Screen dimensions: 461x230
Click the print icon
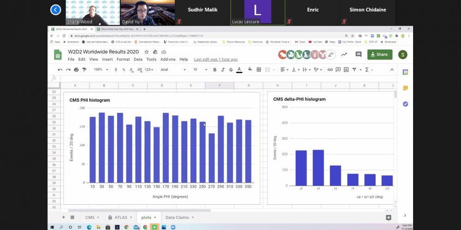(x=76, y=69)
